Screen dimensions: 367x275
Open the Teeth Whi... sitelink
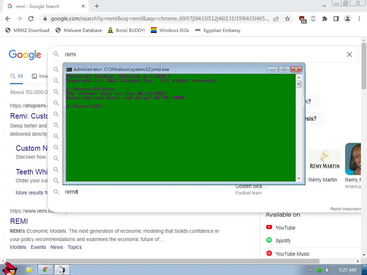(x=32, y=172)
